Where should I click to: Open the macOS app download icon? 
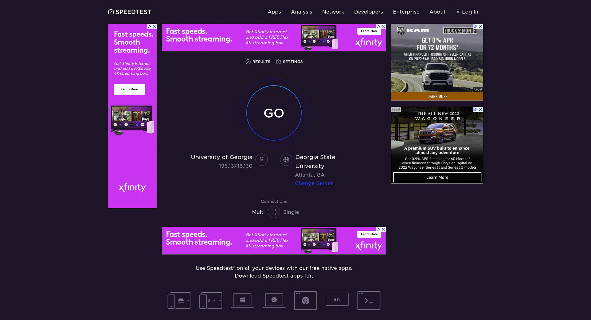pos(274,300)
